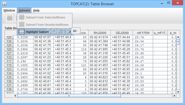The width and height of the screenshot is (185, 105).
Task: Select row header 117
Action: click(9, 61)
